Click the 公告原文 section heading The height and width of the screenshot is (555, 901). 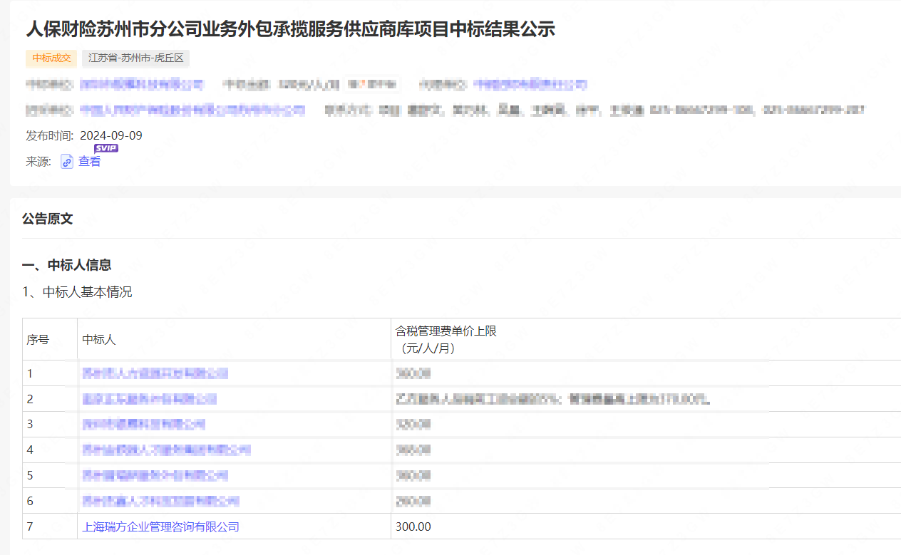coord(47,219)
